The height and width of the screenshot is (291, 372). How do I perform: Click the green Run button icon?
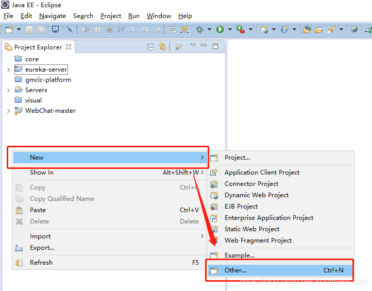click(220, 29)
